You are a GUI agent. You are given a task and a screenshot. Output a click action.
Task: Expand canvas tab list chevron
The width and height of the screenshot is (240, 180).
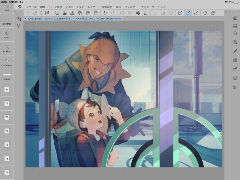click(x=221, y=19)
